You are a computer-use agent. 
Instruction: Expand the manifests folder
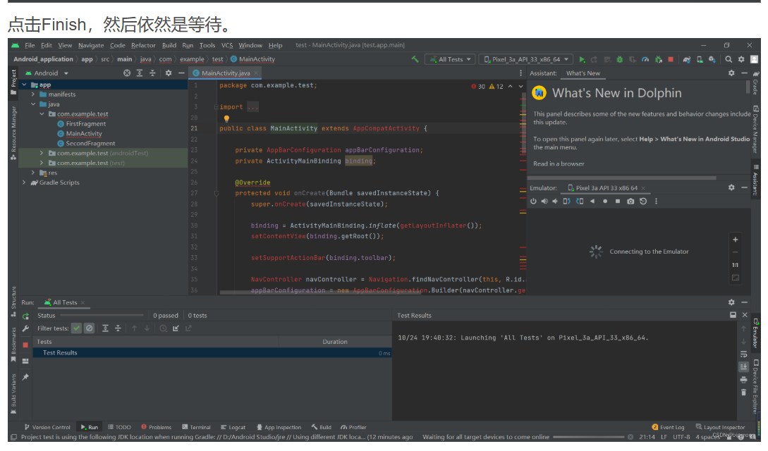33,94
